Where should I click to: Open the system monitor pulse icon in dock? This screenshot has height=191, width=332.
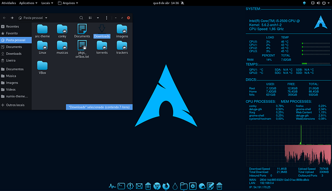coord(112,186)
